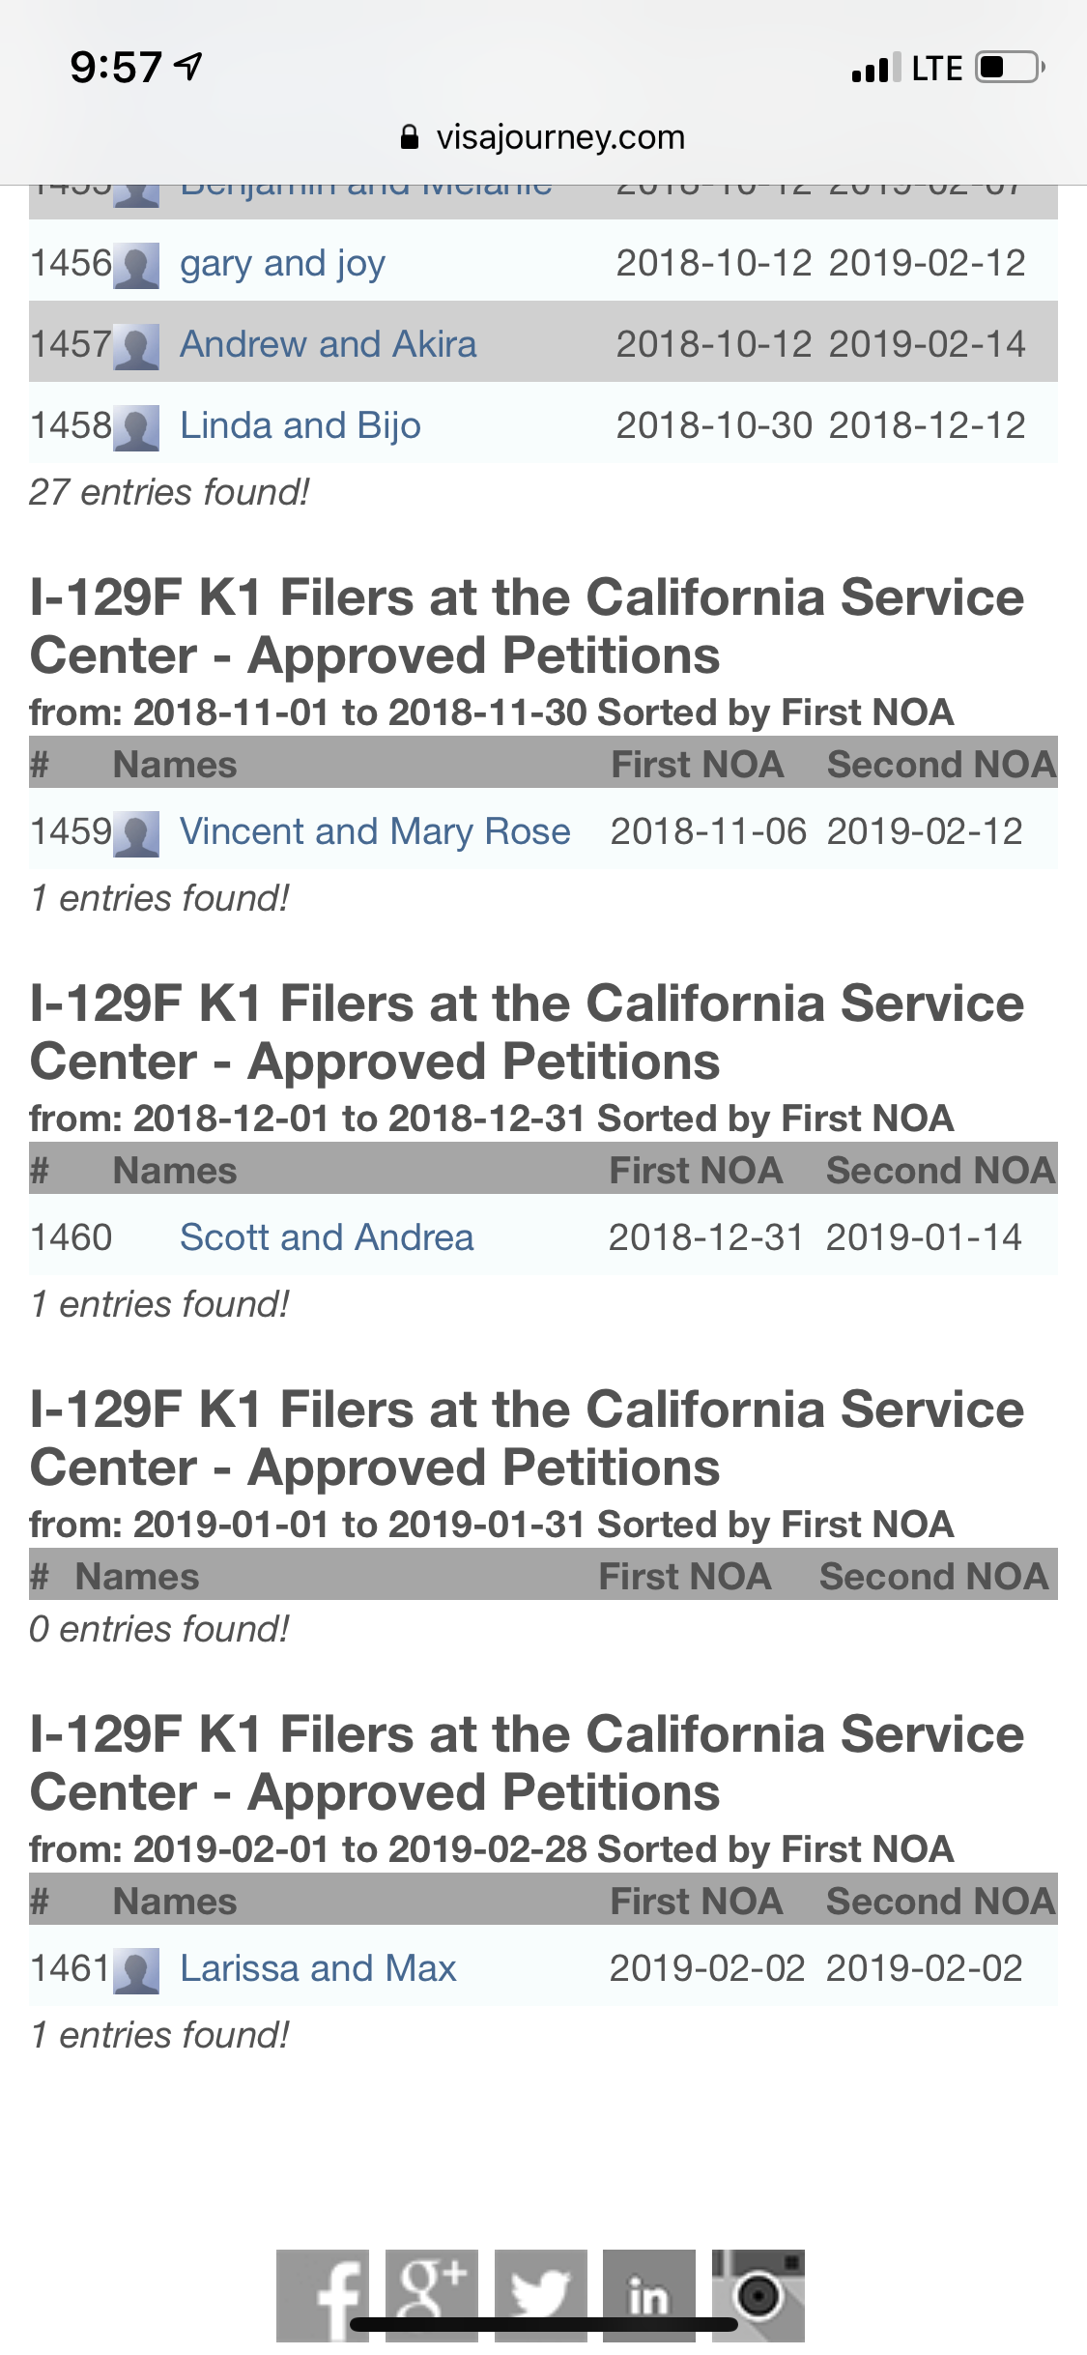
Task: Open the Google Plus social icon
Action: click(432, 2295)
